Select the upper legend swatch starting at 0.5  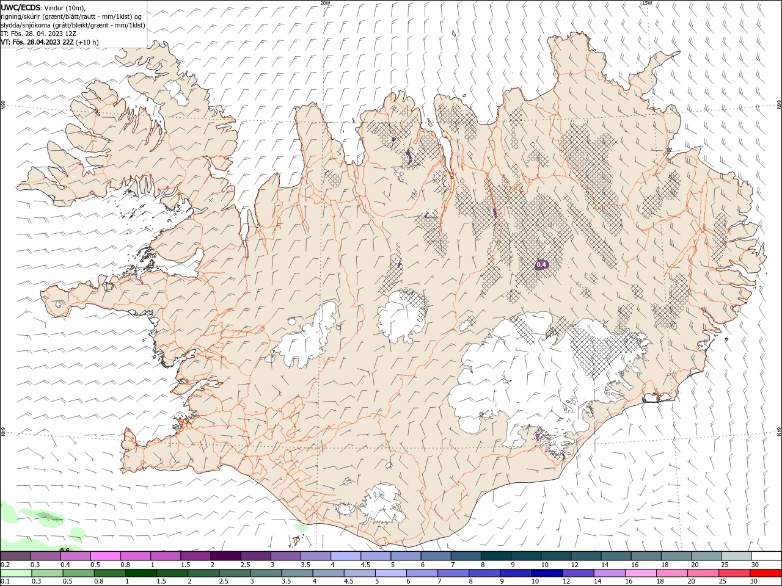click(x=105, y=556)
